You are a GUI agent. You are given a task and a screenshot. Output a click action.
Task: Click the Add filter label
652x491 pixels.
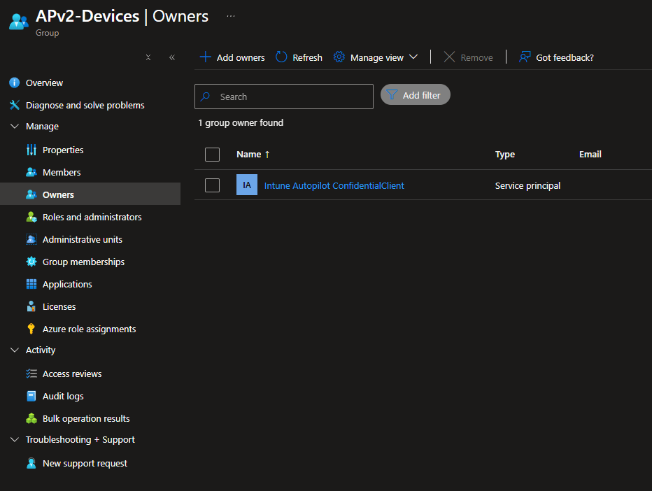tap(421, 95)
